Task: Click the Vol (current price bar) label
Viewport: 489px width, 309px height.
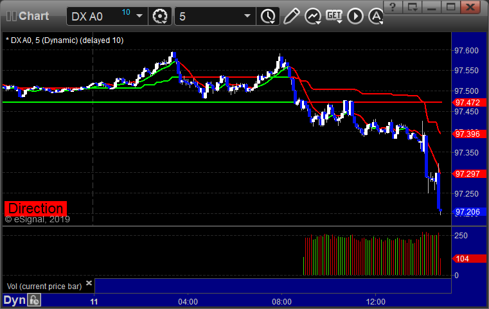Action: tap(44, 287)
